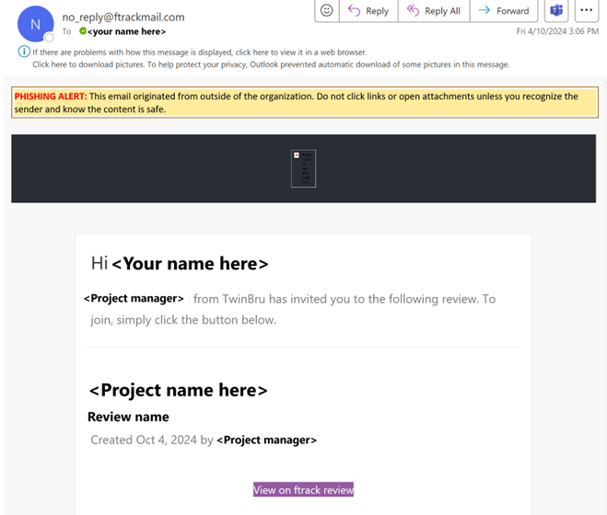Click the 'Click here to download pictures' line
Screen dimensions: 607x515
tap(271, 64)
